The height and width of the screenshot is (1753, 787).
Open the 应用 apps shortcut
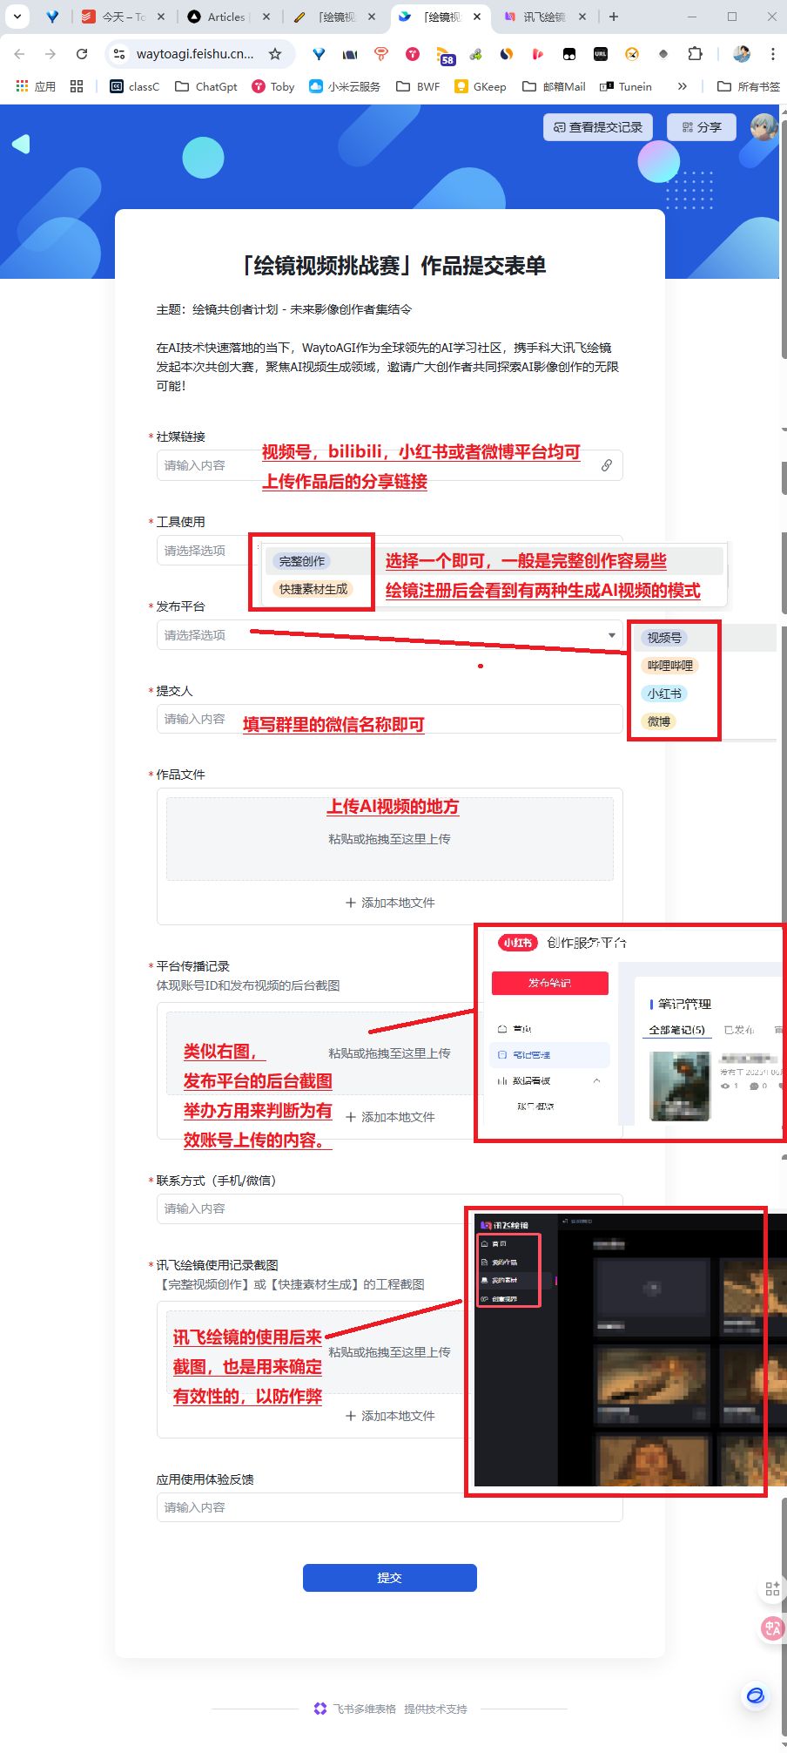pos(36,86)
